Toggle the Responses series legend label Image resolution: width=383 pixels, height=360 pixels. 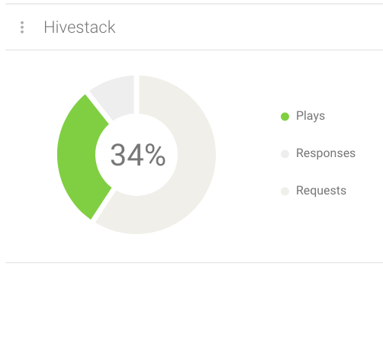point(326,153)
